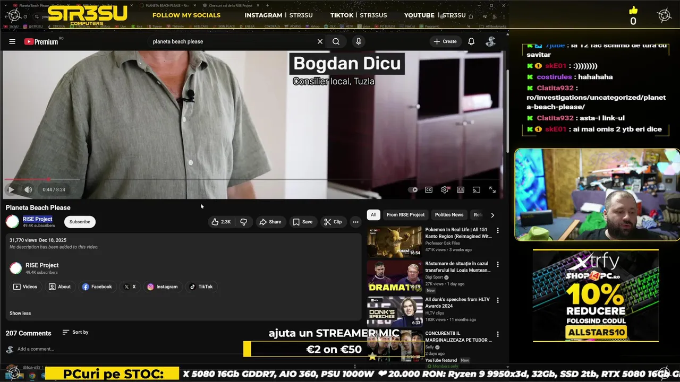Switch to Cine sunt cei de la RISE tab
Viewport: 680px width, 382px height.
coord(229,5)
